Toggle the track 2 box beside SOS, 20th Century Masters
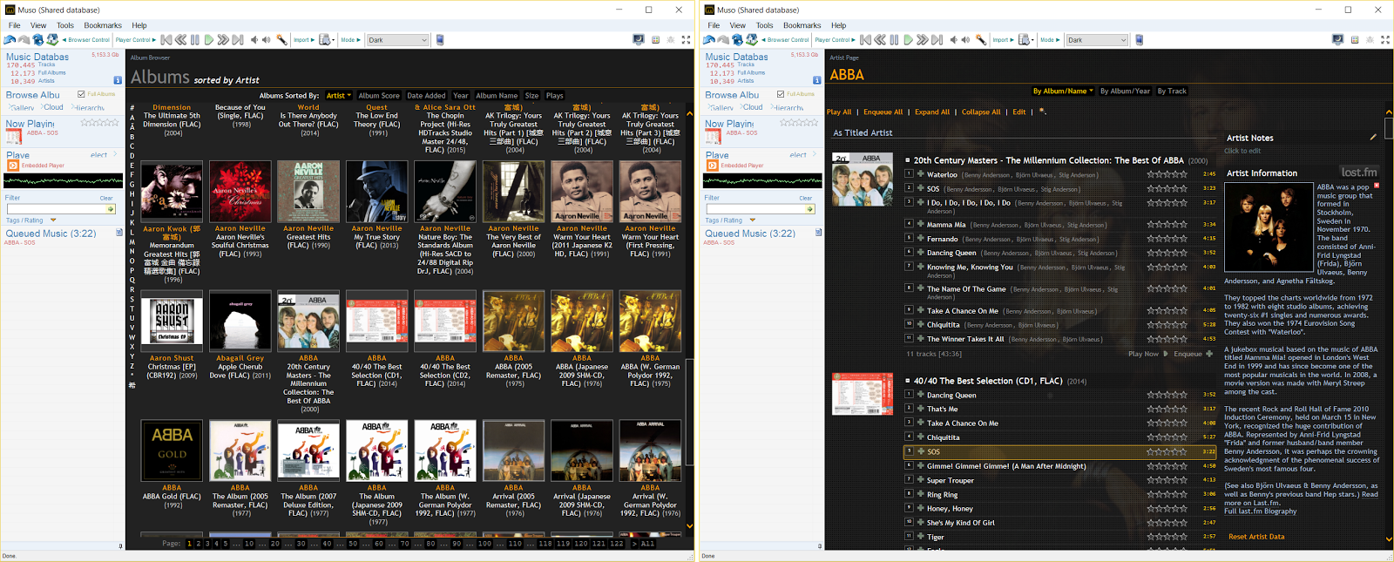The width and height of the screenshot is (1394, 562). (909, 187)
